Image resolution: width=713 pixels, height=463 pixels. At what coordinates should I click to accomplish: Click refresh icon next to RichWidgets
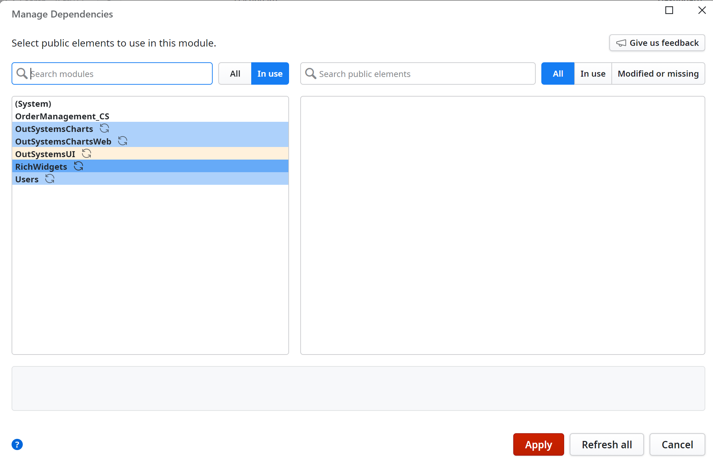click(x=78, y=166)
